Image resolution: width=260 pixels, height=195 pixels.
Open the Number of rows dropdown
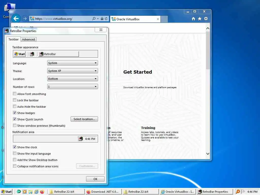72,86
